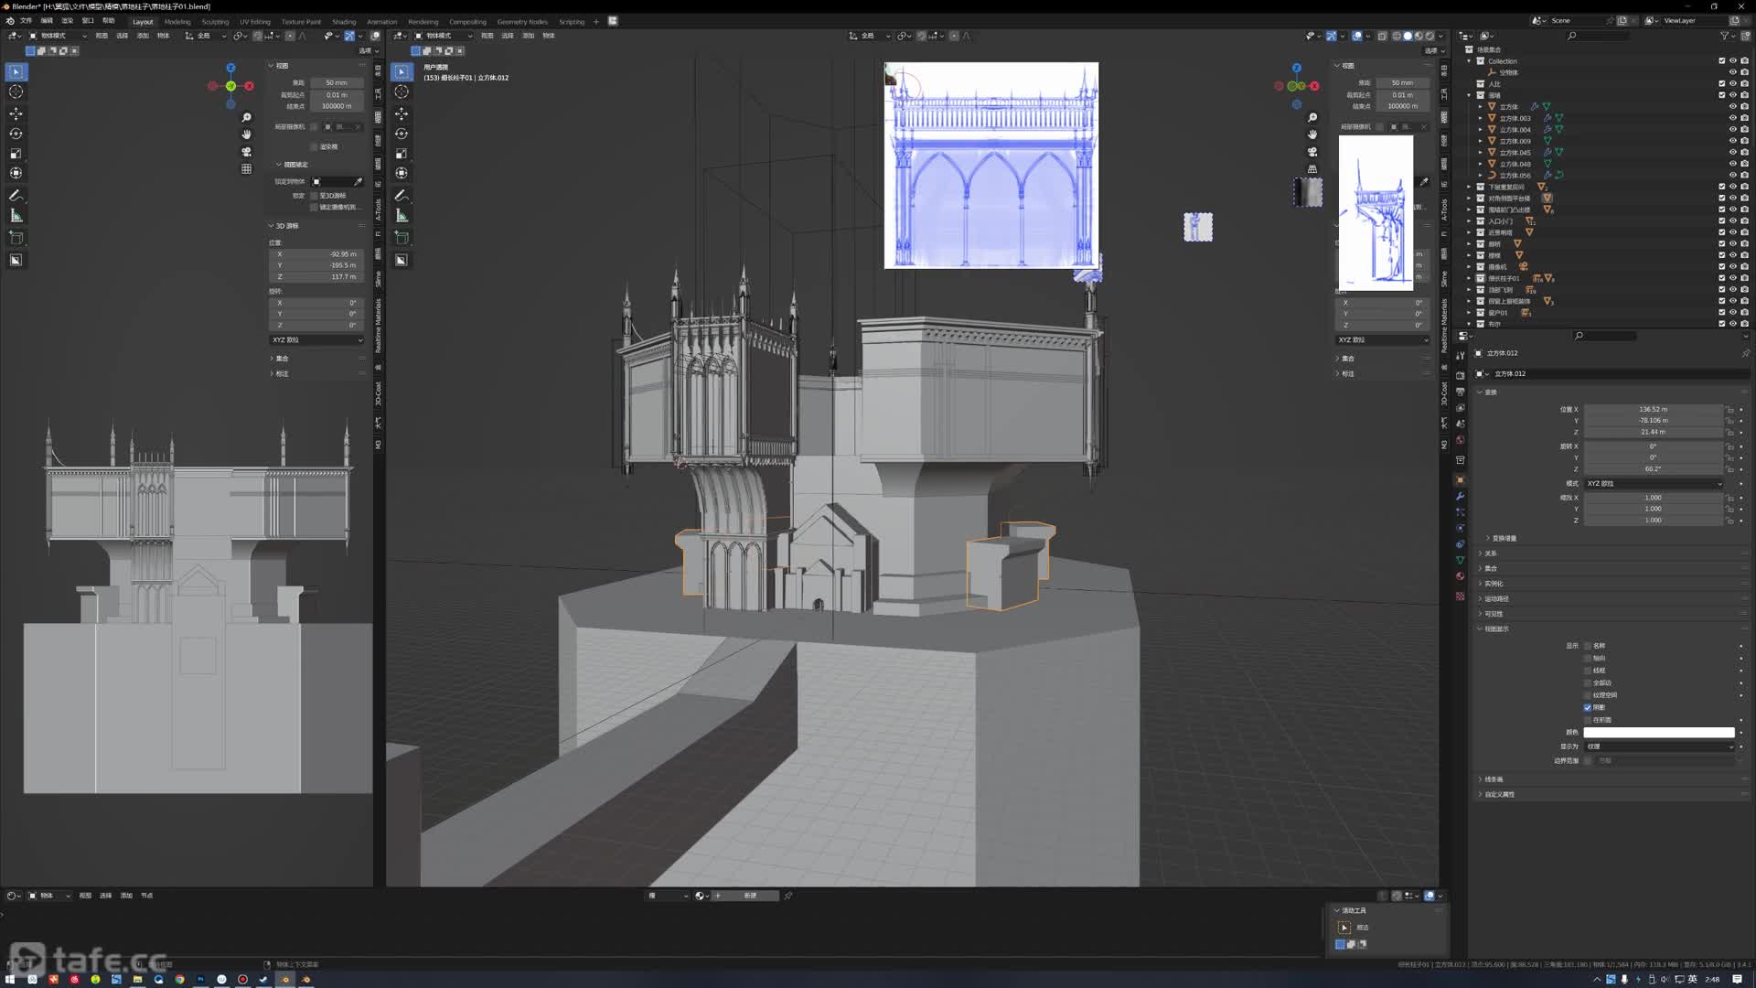
Task: Select the Rotate tool in main viewport toolbar
Action: click(x=402, y=134)
